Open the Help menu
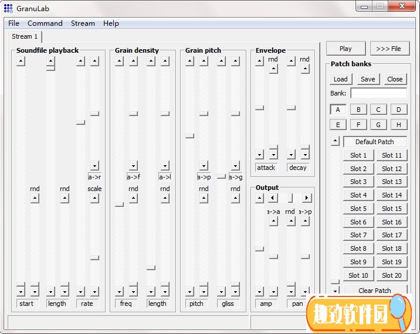 coord(111,23)
